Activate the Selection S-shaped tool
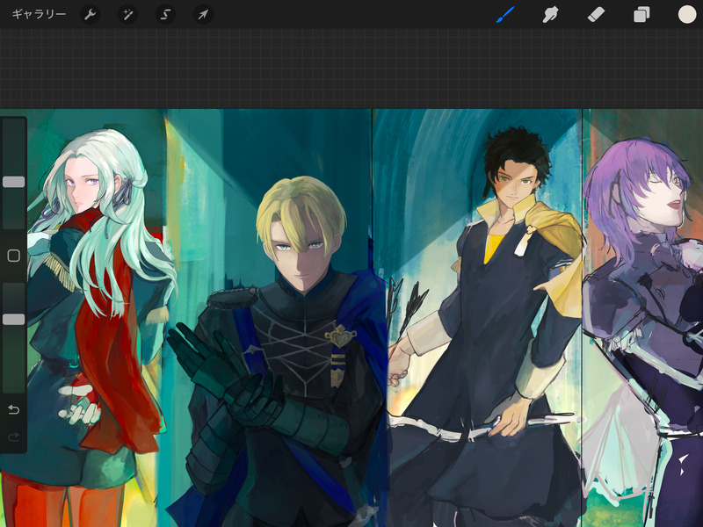The height and width of the screenshot is (527, 703). pos(165,15)
